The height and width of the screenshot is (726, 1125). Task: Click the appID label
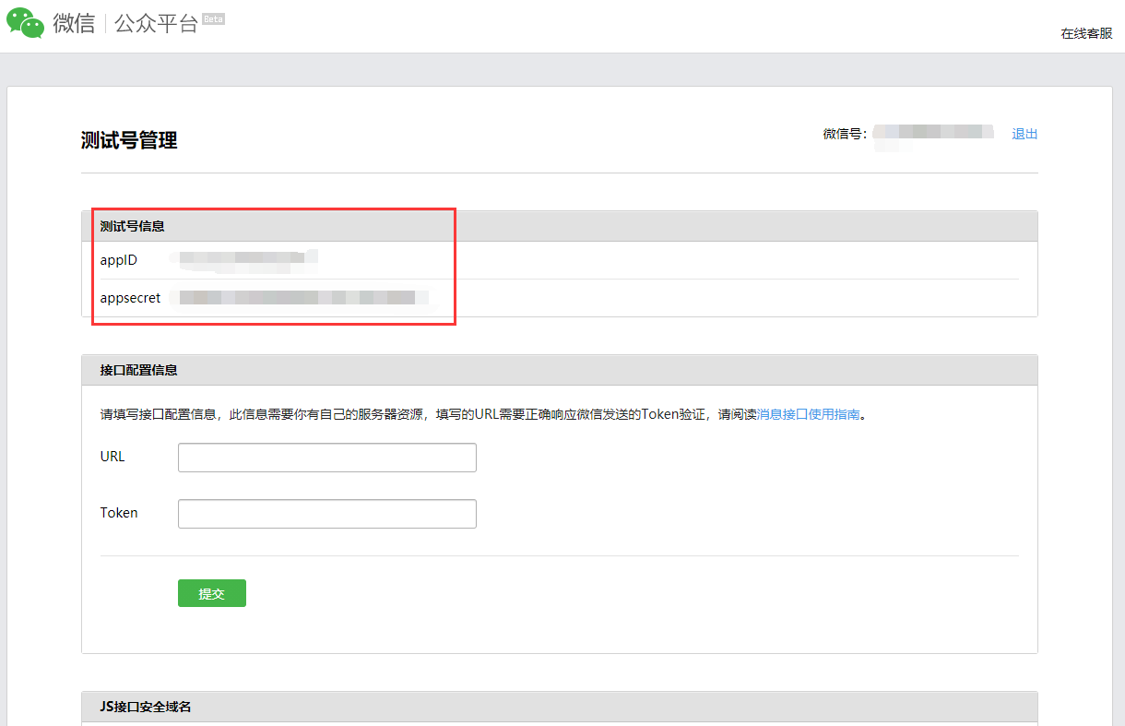[x=119, y=260]
